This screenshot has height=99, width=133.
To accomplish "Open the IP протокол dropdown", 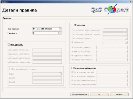I will pyautogui.click(x=126, y=42).
